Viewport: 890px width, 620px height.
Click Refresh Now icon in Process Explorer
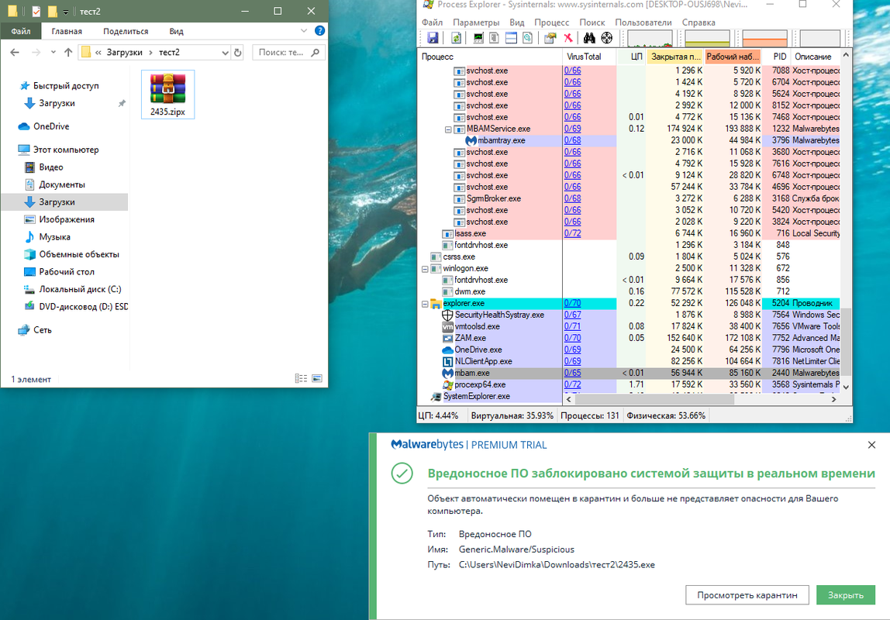[457, 38]
